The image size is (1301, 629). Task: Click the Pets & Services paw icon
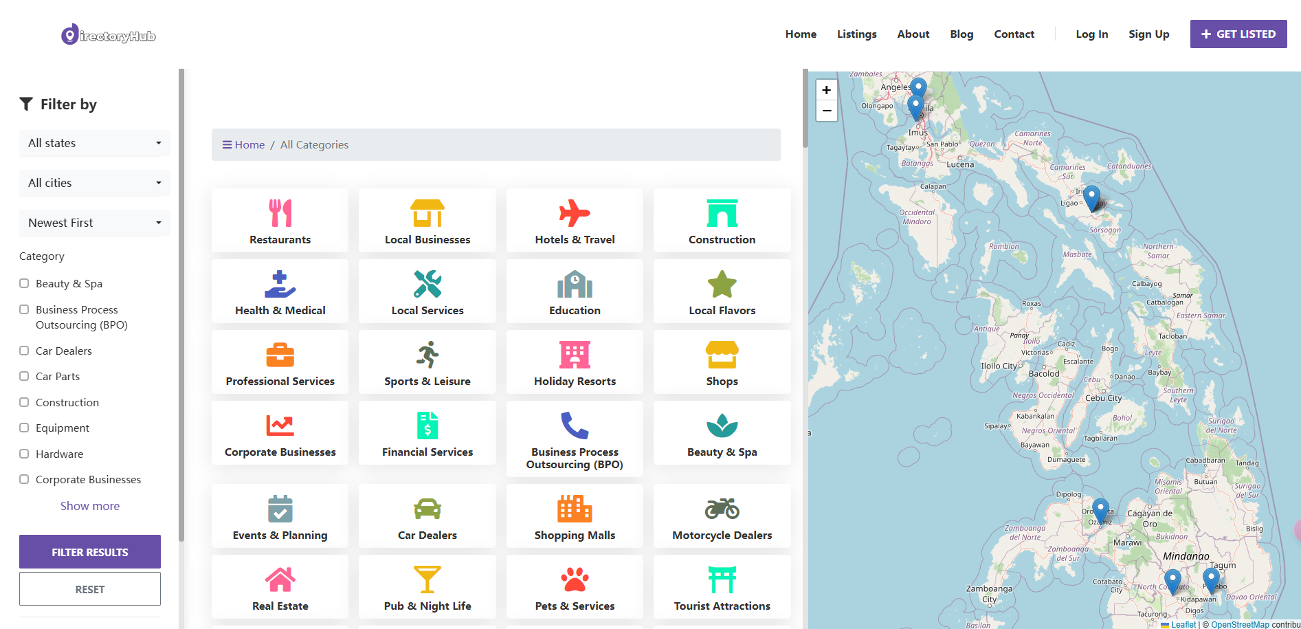pyautogui.click(x=575, y=580)
